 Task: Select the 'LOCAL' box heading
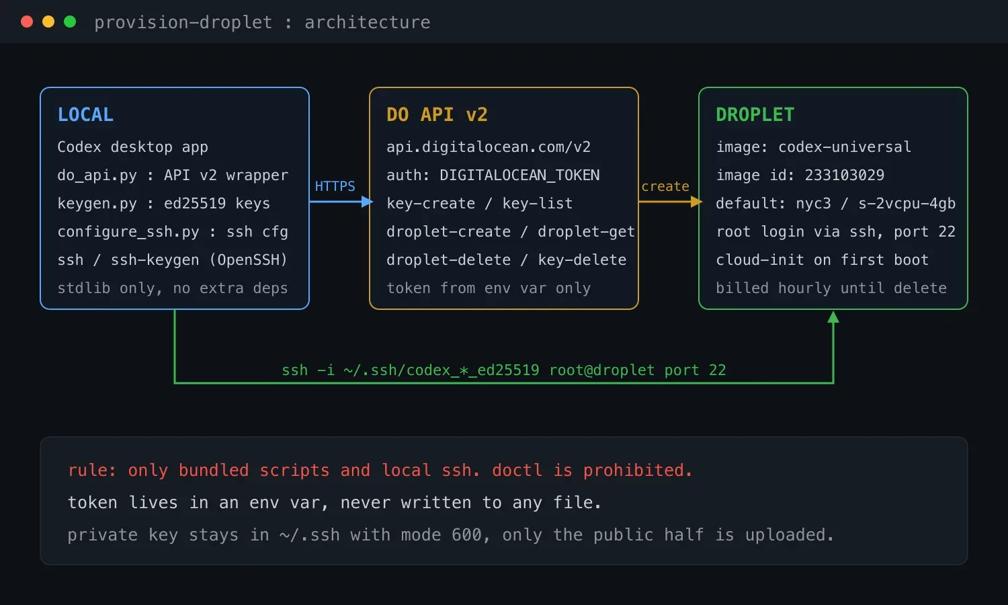[85, 115]
